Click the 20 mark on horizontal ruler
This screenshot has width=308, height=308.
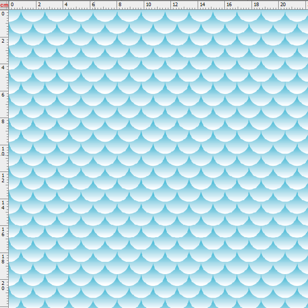point(283,5)
